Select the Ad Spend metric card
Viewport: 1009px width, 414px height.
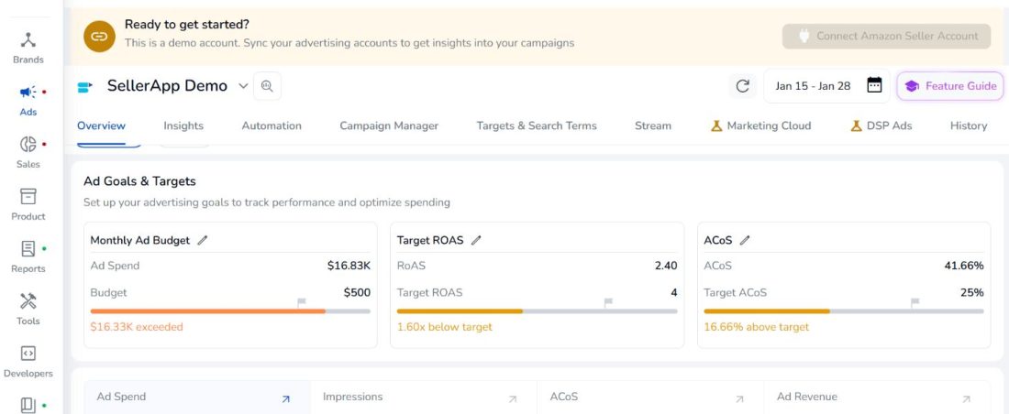click(x=197, y=398)
